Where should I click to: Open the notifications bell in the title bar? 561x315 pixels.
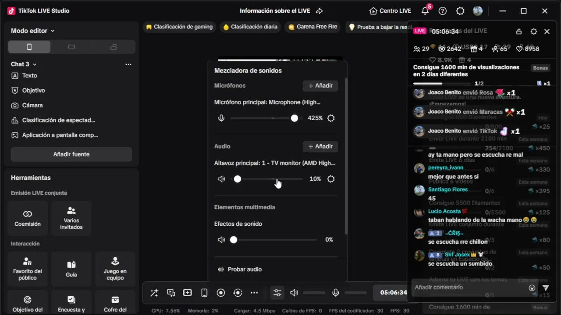pyautogui.click(x=425, y=11)
